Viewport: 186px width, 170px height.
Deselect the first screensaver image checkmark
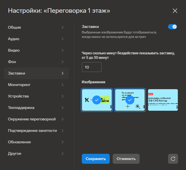[97, 100]
